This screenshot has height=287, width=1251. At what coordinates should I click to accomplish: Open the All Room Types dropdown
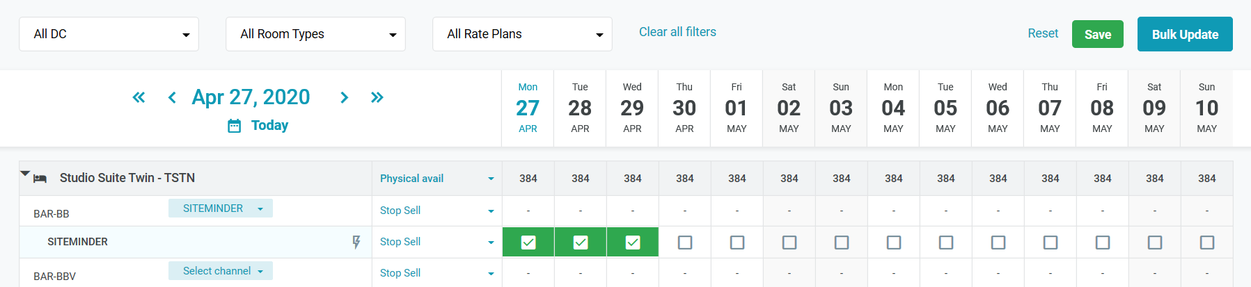tap(315, 34)
